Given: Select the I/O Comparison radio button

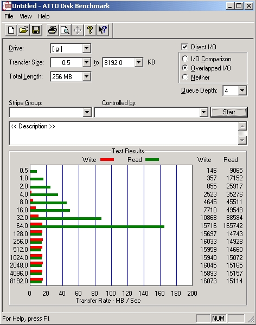Looking at the screenshot, I should (x=185, y=58).
